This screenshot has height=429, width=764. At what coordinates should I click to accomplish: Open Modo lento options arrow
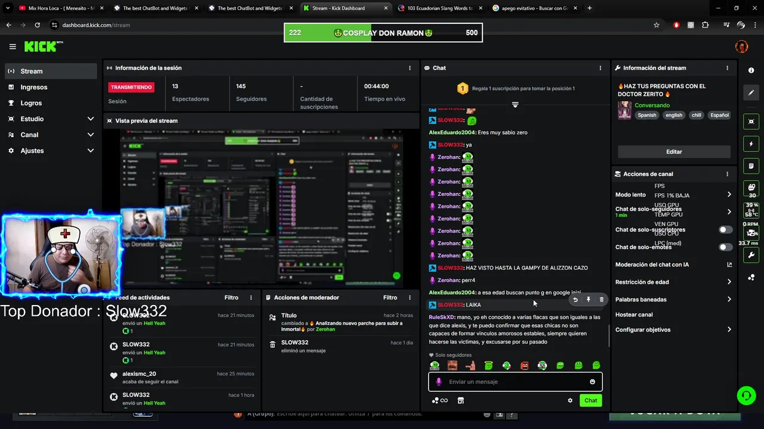(729, 195)
